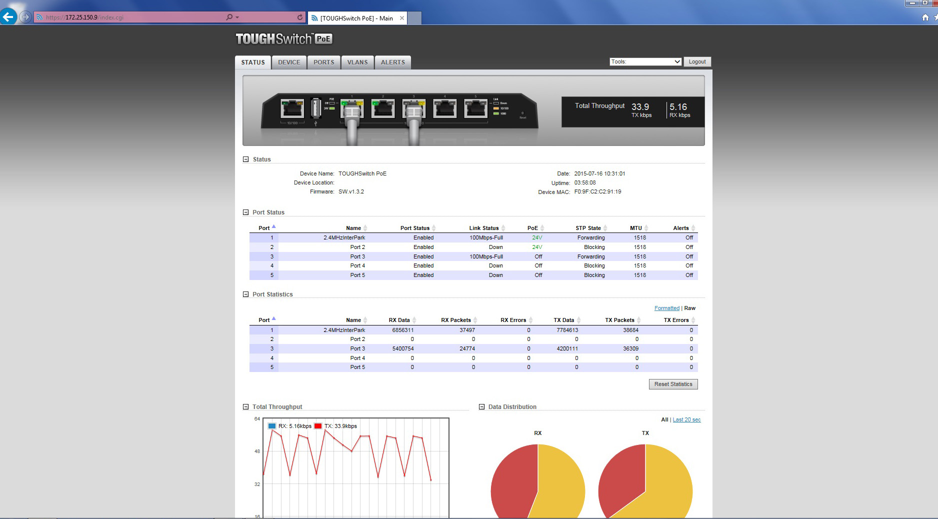This screenshot has height=519, width=938.
Task: Click RX Data value 5400754
Action: (403, 348)
